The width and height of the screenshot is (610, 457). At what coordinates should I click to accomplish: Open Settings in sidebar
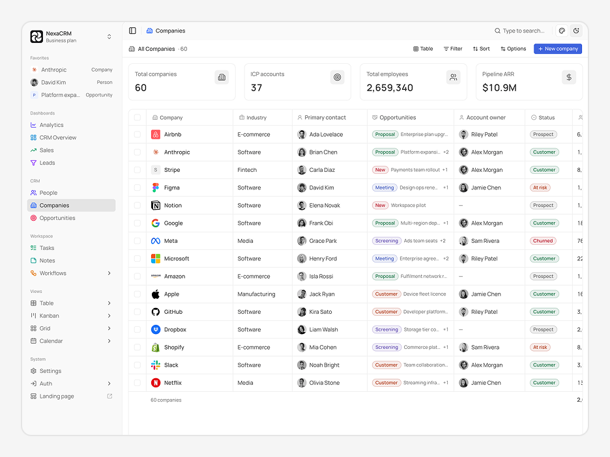tap(71, 370)
